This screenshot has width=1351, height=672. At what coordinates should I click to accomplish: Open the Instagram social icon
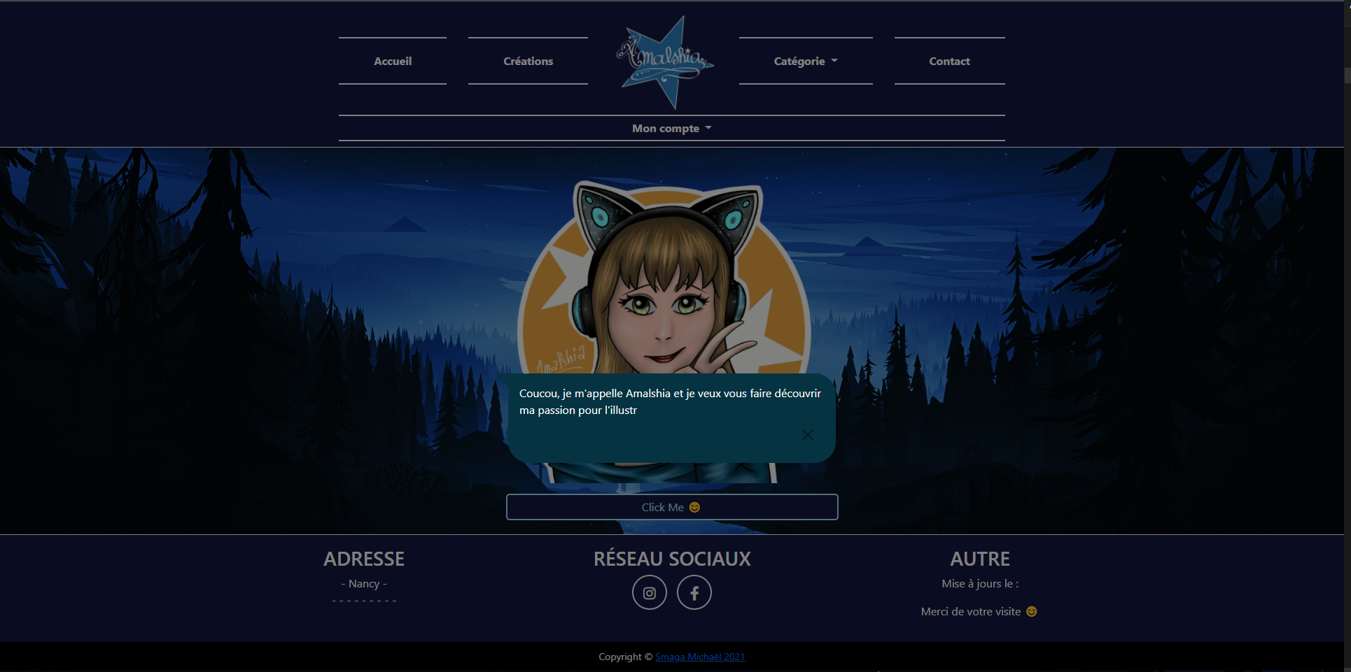tap(649, 593)
